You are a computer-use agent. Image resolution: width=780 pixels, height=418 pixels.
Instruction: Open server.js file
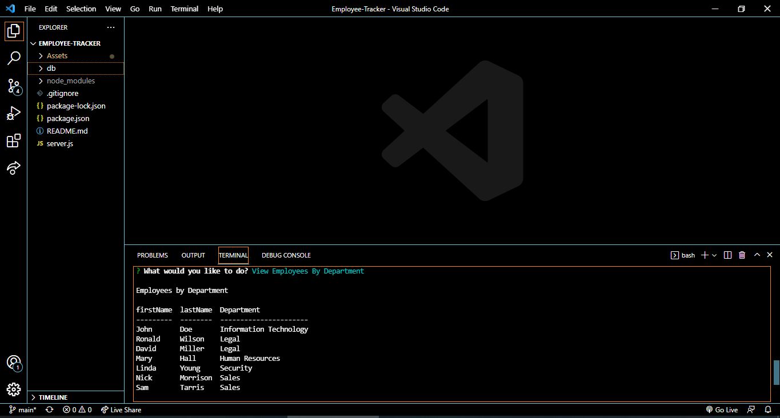[75, 144]
